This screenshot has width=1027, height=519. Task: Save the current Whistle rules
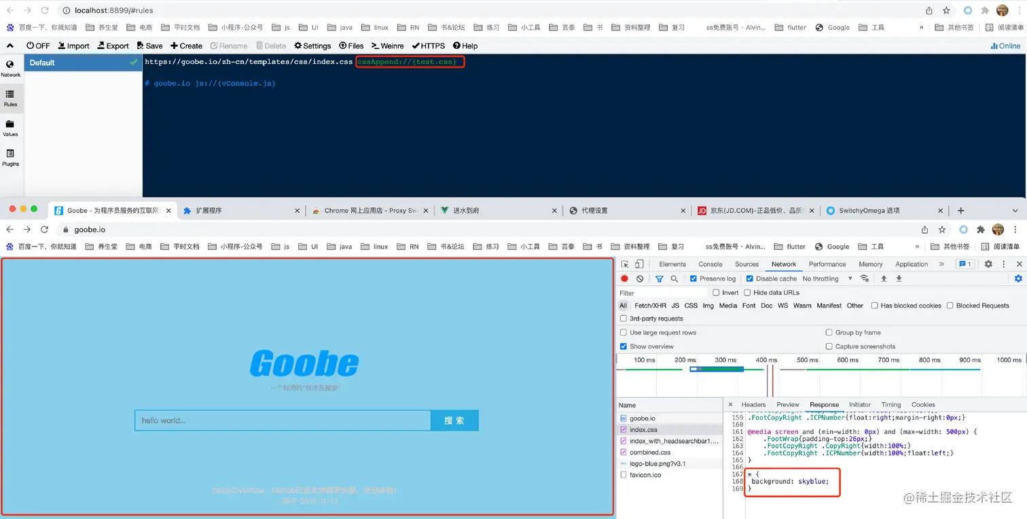(149, 46)
